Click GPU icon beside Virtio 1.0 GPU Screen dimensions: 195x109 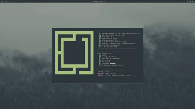pyautogui.click(x=100, y=37)
